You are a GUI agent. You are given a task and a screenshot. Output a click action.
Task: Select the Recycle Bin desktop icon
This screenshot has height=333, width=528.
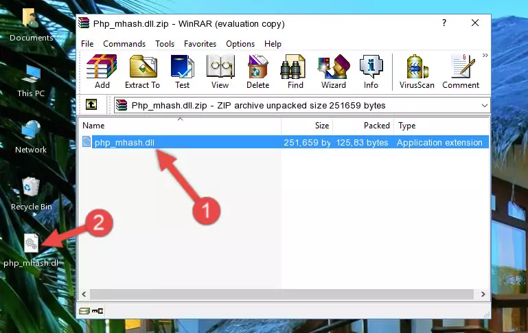[31, 194]
